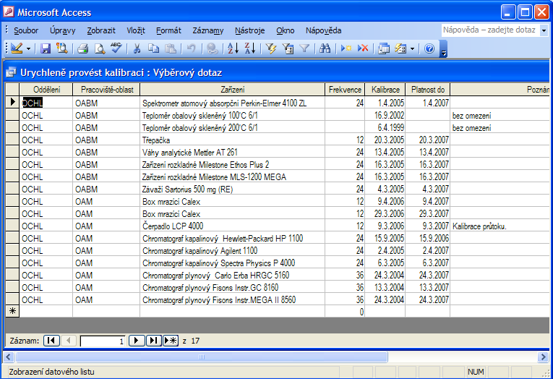
Task: Click the New Record toolbar icon
Action: click(346, 48)
